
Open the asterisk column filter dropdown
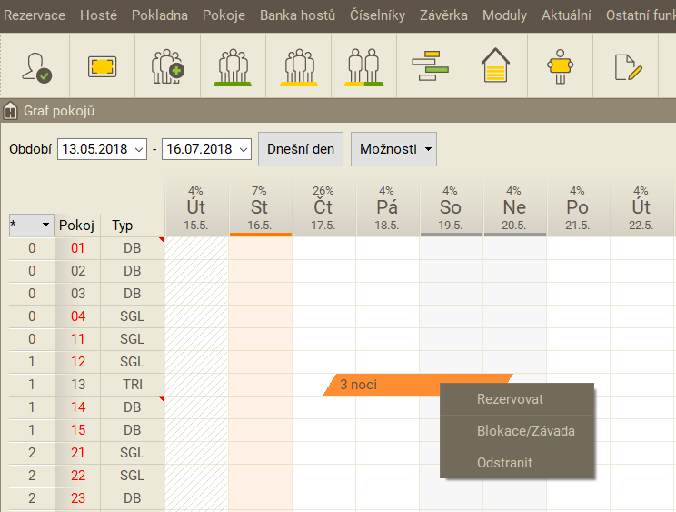pos(45,224)
